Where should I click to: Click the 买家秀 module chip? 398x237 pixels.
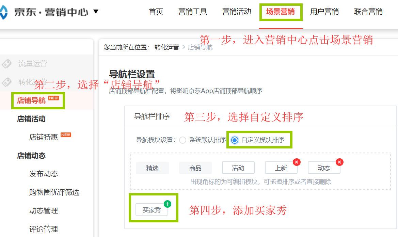[152, 210]
